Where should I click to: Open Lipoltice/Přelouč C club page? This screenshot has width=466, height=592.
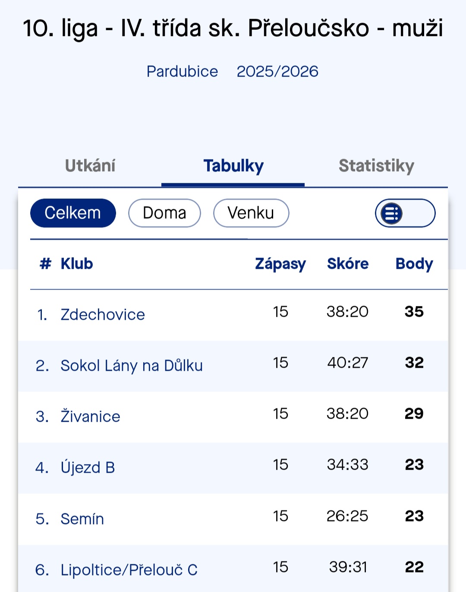(129, 570)
